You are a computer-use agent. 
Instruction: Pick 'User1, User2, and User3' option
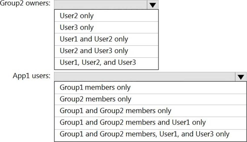click(98, 62)
